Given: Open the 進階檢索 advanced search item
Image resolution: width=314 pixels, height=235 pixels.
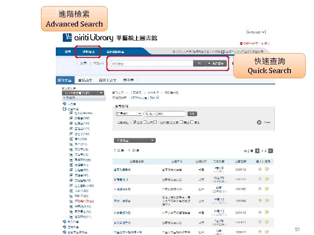Looking at the screenshot, I should pos(88,52).
